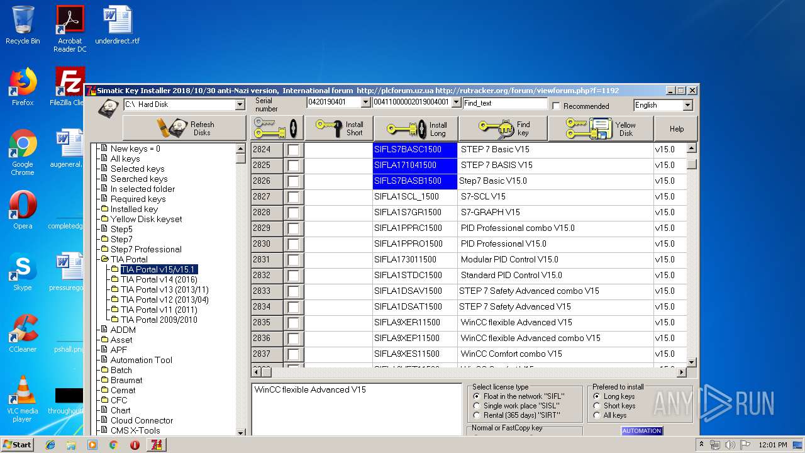805x453 pixels.
Task: Open the VLC media player desktop shortcut
Action: pyautogui.click(x=23, y=399)
